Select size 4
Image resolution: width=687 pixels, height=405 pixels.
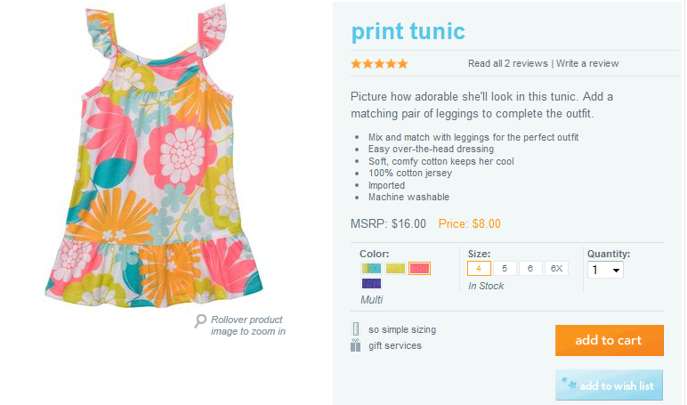(x=479, y=268)
